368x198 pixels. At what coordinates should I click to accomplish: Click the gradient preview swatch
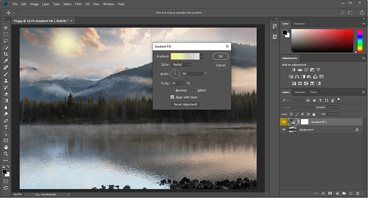point(185,56)
